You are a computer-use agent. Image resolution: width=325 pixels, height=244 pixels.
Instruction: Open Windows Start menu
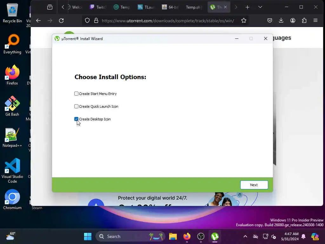(88, 236)
